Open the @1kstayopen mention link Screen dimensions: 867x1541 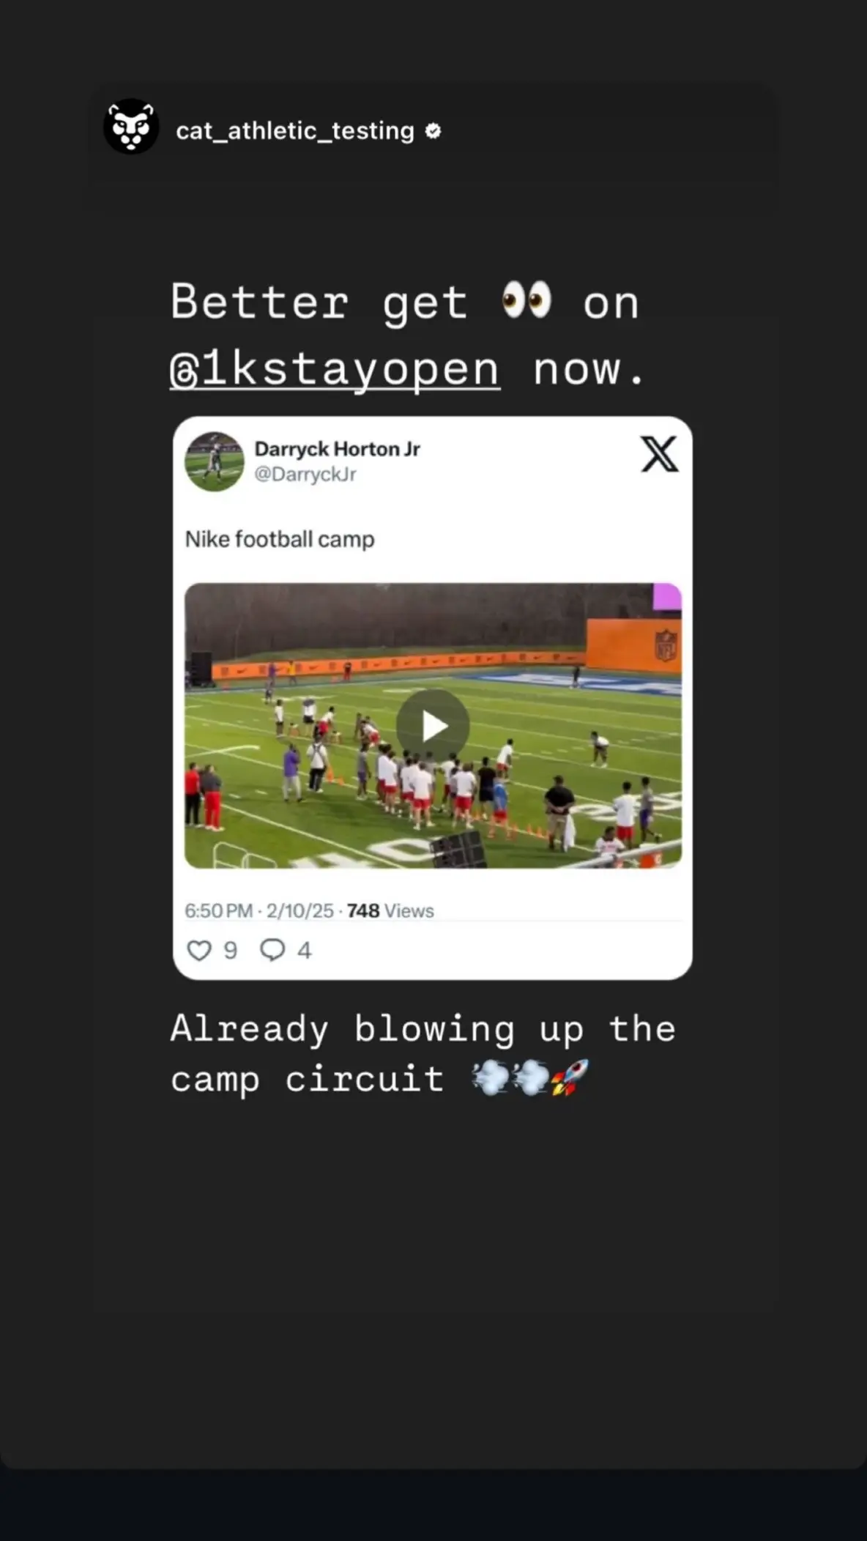pos(335,368)
